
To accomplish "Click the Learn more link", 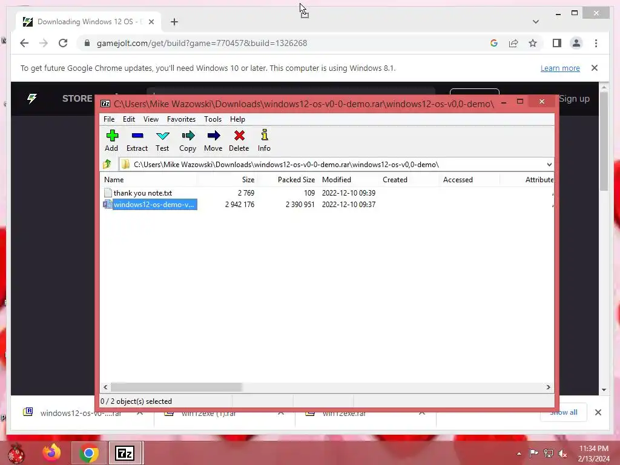I will [x=560, y=68].
